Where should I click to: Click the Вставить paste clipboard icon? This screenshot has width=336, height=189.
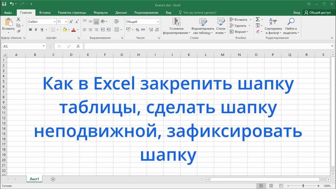(8, 22)
